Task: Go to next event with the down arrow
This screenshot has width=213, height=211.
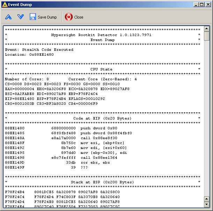Action: 21,17
